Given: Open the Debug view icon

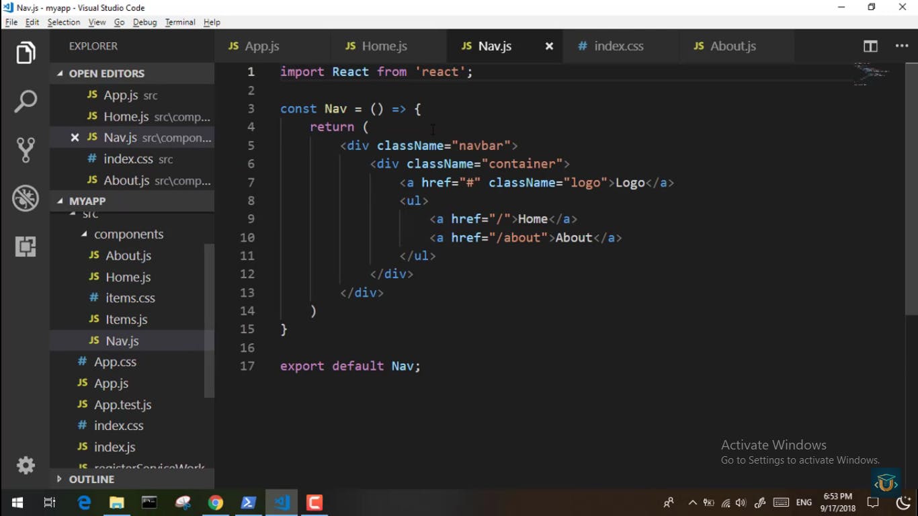Looking at the screenshot, I should pyautogui.click(x=26, y=198).
